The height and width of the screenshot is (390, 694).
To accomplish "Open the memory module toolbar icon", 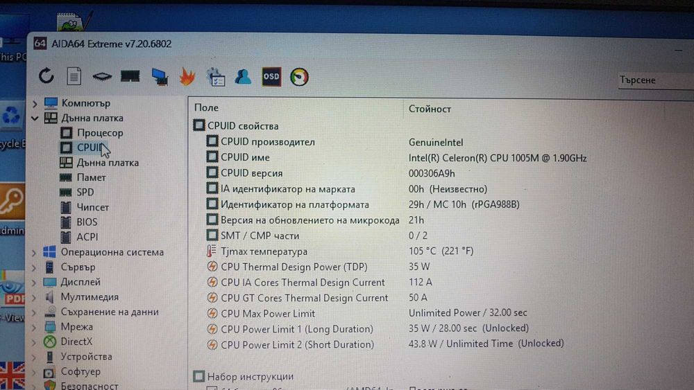I will pyautogui.click(x=130, y=76).
